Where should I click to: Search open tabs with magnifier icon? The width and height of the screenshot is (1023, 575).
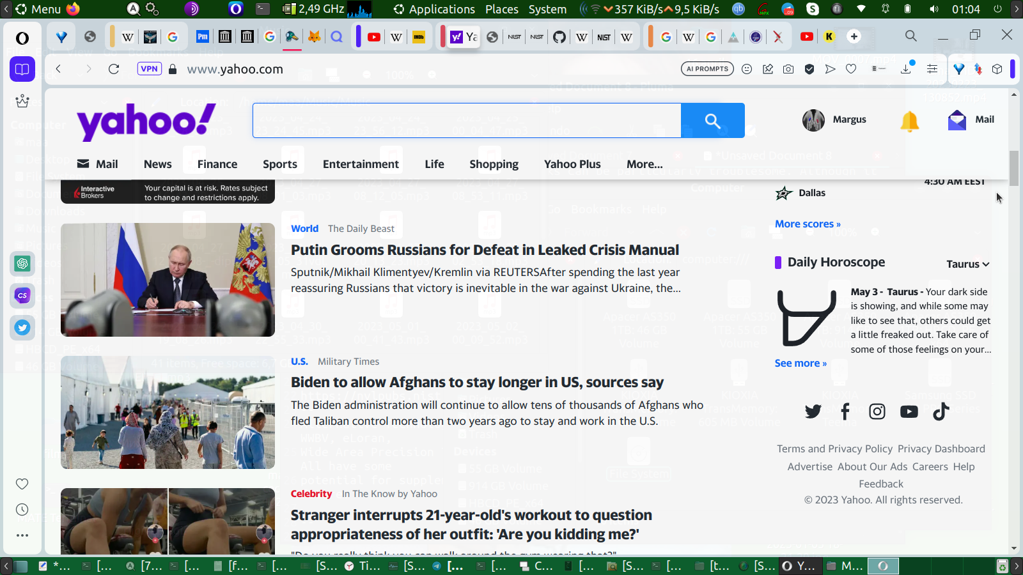911,36
